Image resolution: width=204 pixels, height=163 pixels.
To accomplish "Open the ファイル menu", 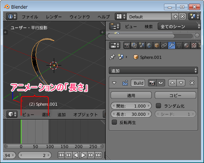I will click(30, 17).
